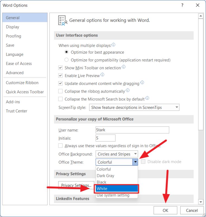The height and width of the screenshot is (217, 206).
Task: Click info icon beside multiple displays label
Action: (113, 45)
